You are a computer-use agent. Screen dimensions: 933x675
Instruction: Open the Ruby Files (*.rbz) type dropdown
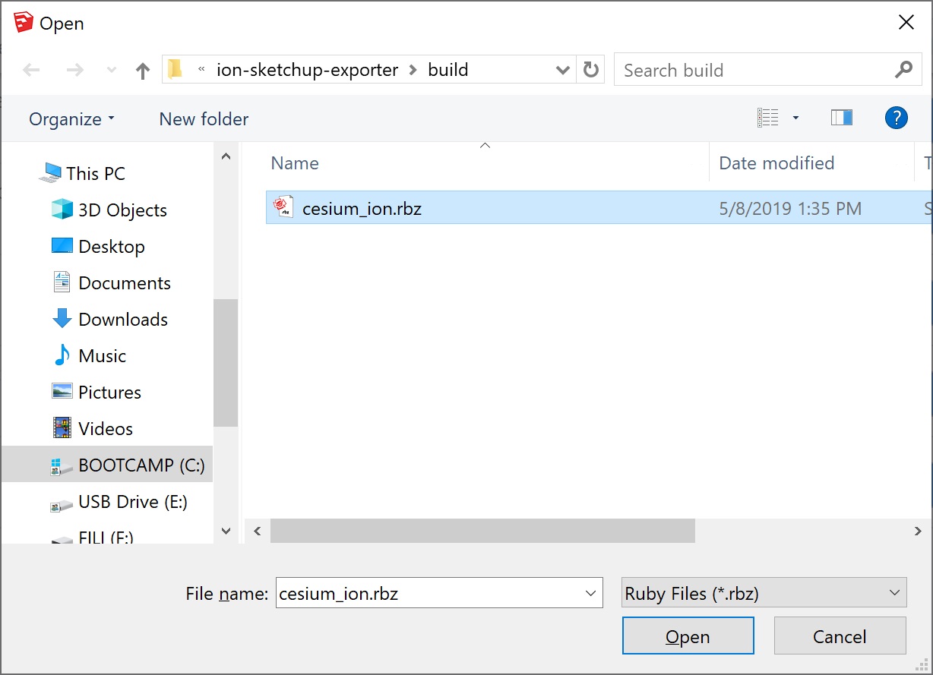click(x=764, y=593)
